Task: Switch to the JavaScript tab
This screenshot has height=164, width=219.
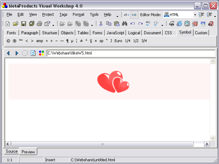Action: click(115, 33)
